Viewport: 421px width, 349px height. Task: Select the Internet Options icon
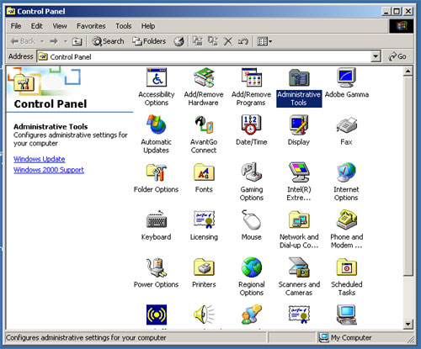346,172
